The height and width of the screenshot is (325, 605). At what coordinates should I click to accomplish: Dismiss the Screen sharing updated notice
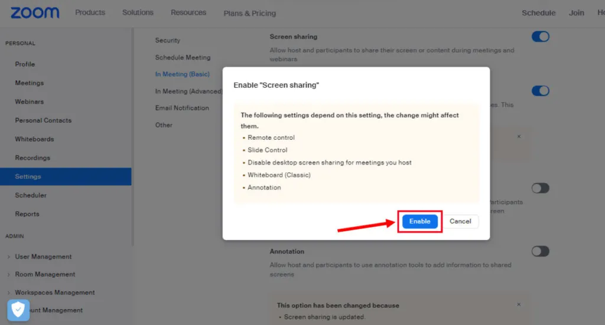[519, 304]
